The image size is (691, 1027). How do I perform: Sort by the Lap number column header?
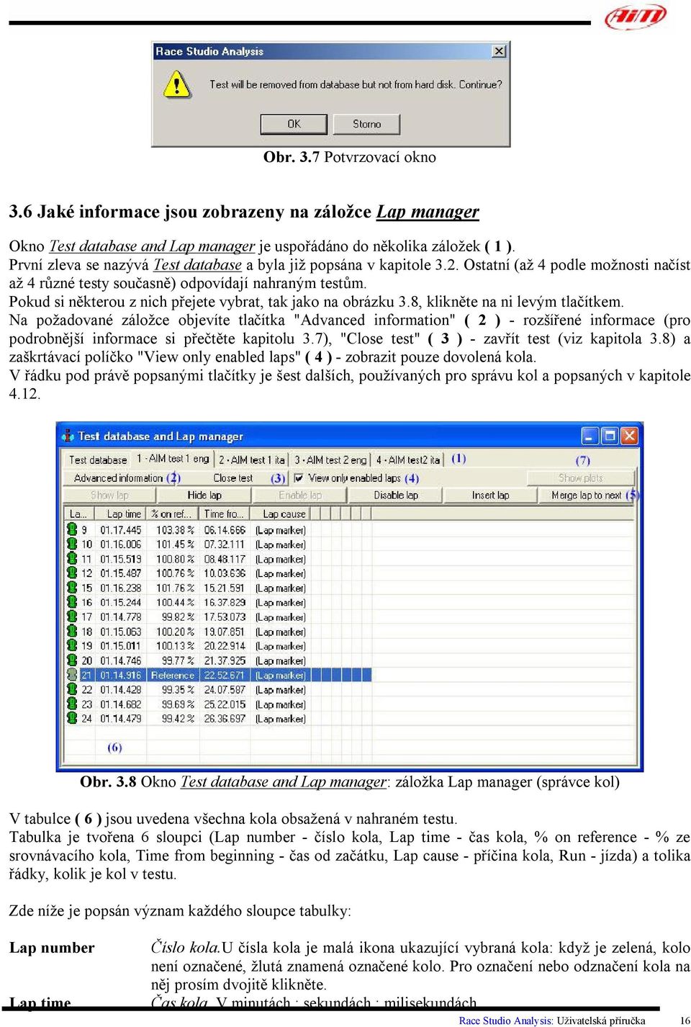tap(78, 513)
